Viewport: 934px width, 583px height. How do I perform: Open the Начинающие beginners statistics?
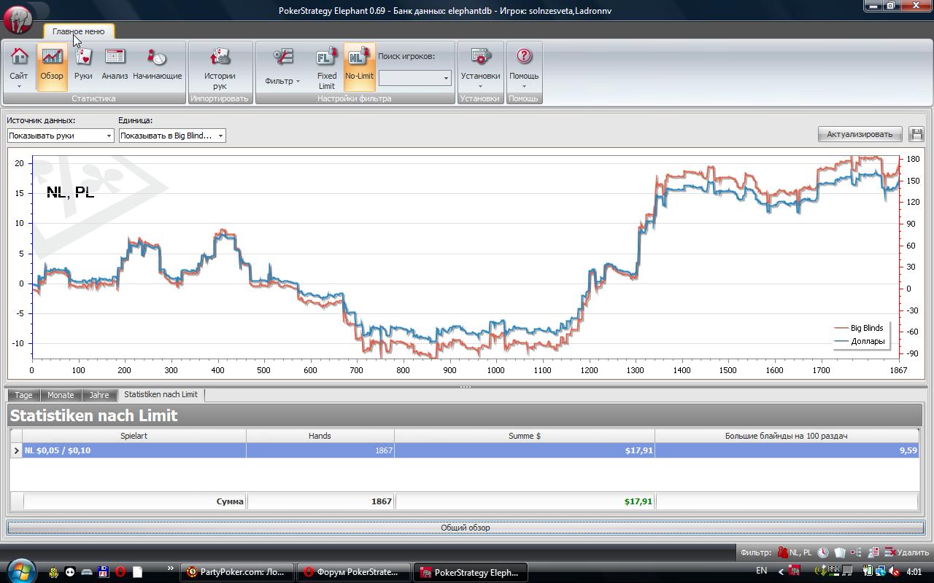[x=158, y=66]
